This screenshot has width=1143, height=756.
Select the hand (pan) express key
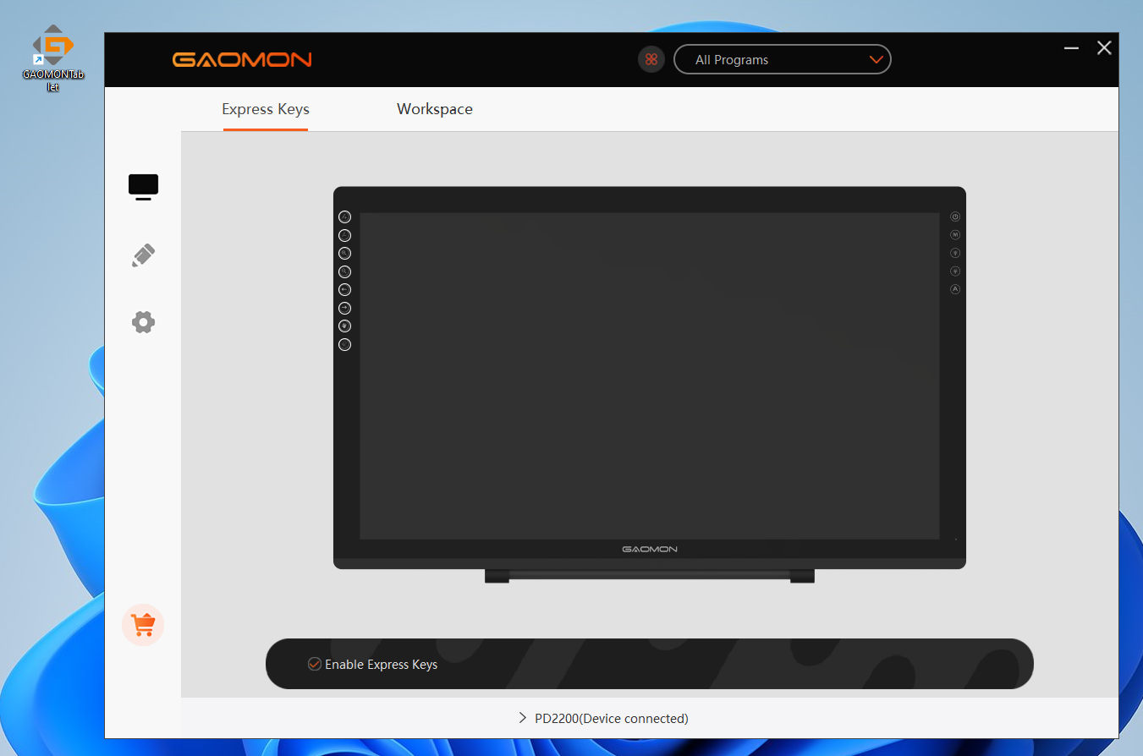344,326
